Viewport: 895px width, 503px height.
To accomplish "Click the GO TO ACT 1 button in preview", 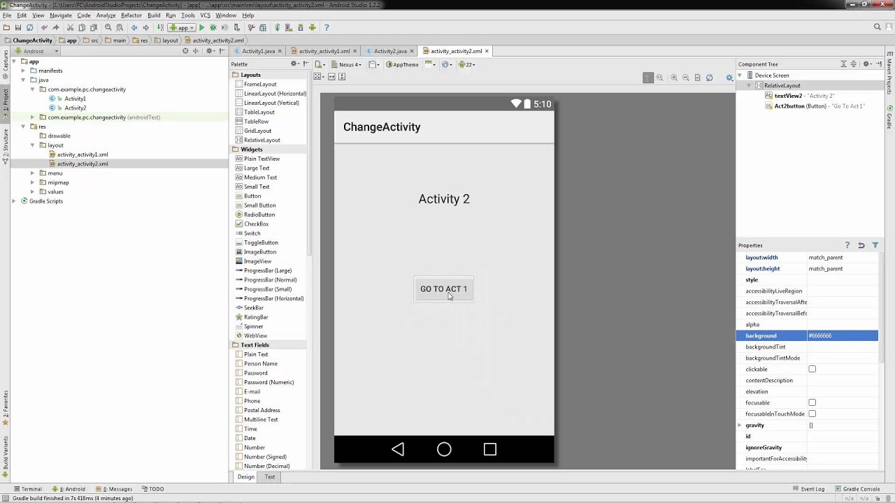I will 443,289.
